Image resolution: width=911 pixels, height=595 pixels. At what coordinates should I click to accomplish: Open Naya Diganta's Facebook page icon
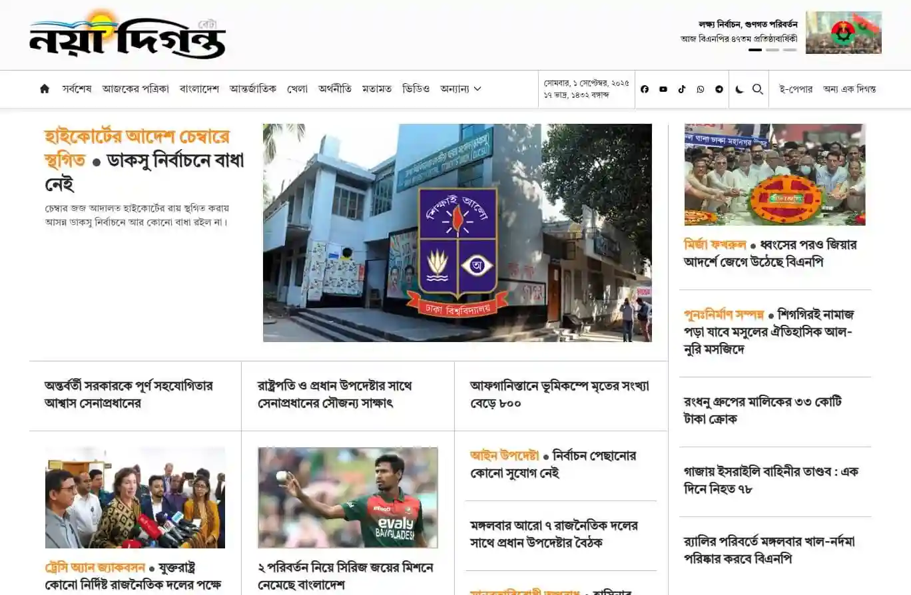tap(644, 89)
